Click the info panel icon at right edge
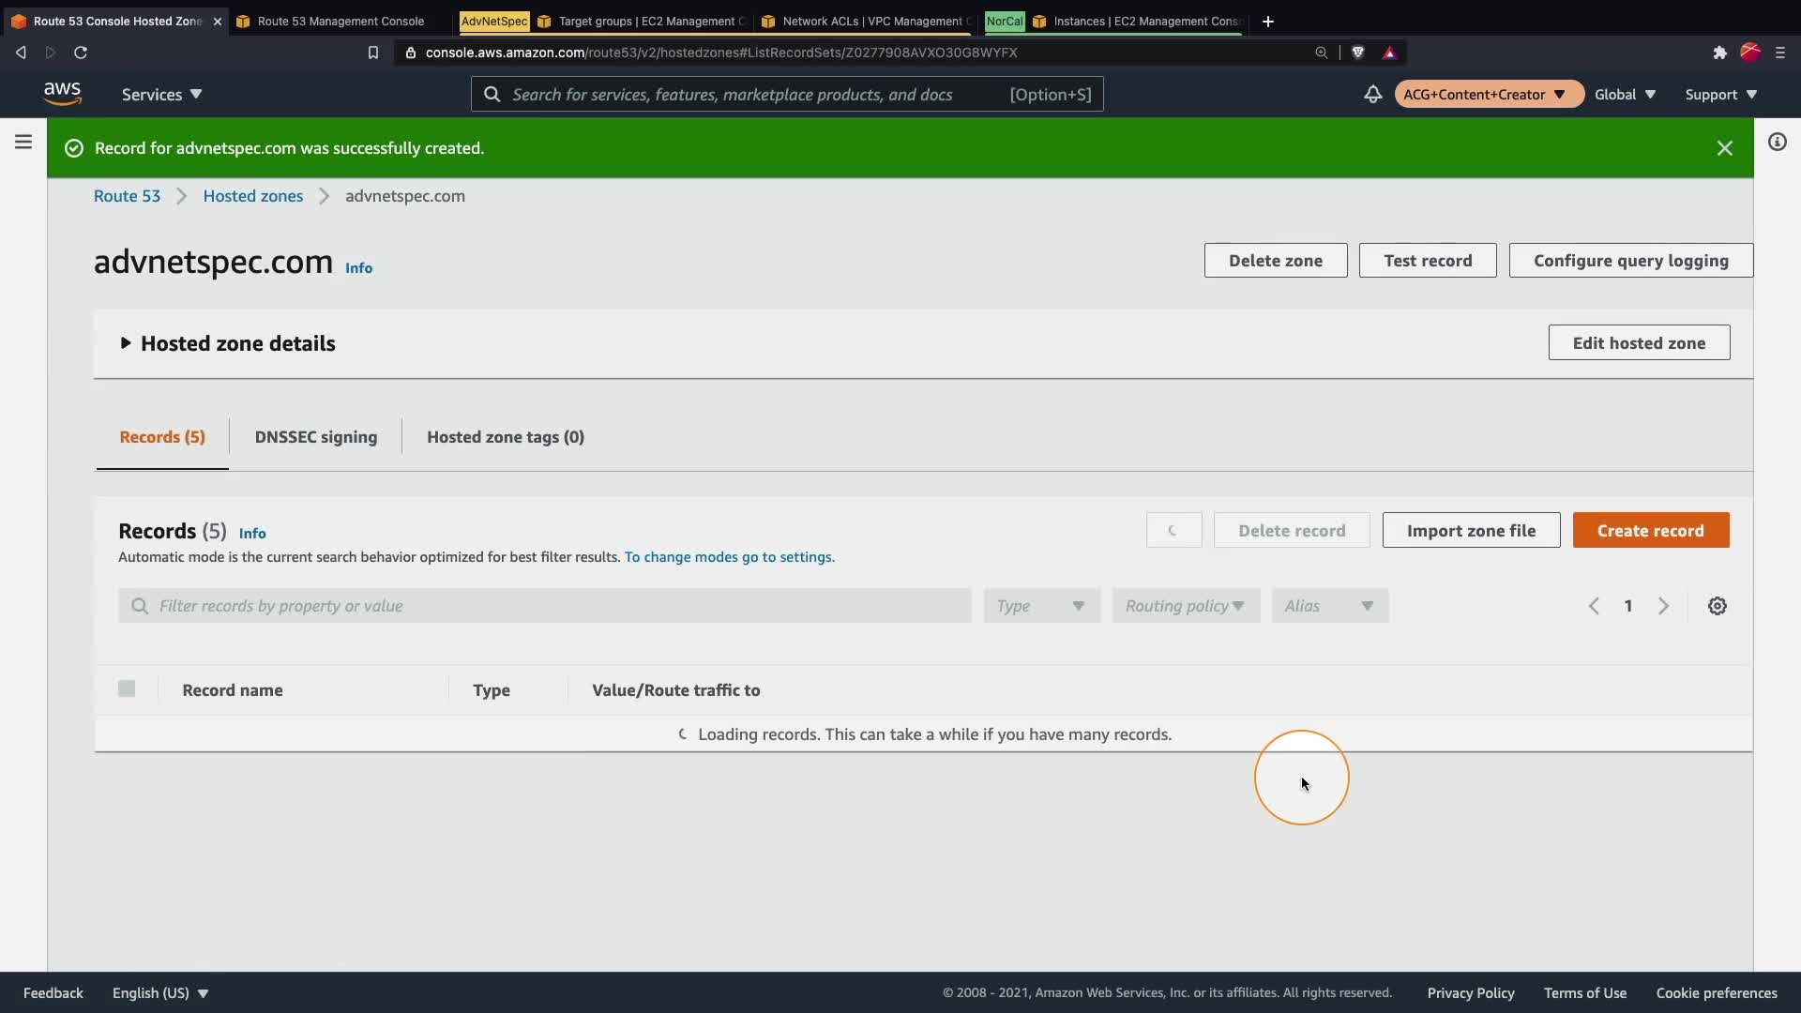1801x1013 pixels. tap(1777, 142)
